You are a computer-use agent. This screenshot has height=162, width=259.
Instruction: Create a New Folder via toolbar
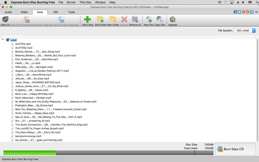coord(113,21)
